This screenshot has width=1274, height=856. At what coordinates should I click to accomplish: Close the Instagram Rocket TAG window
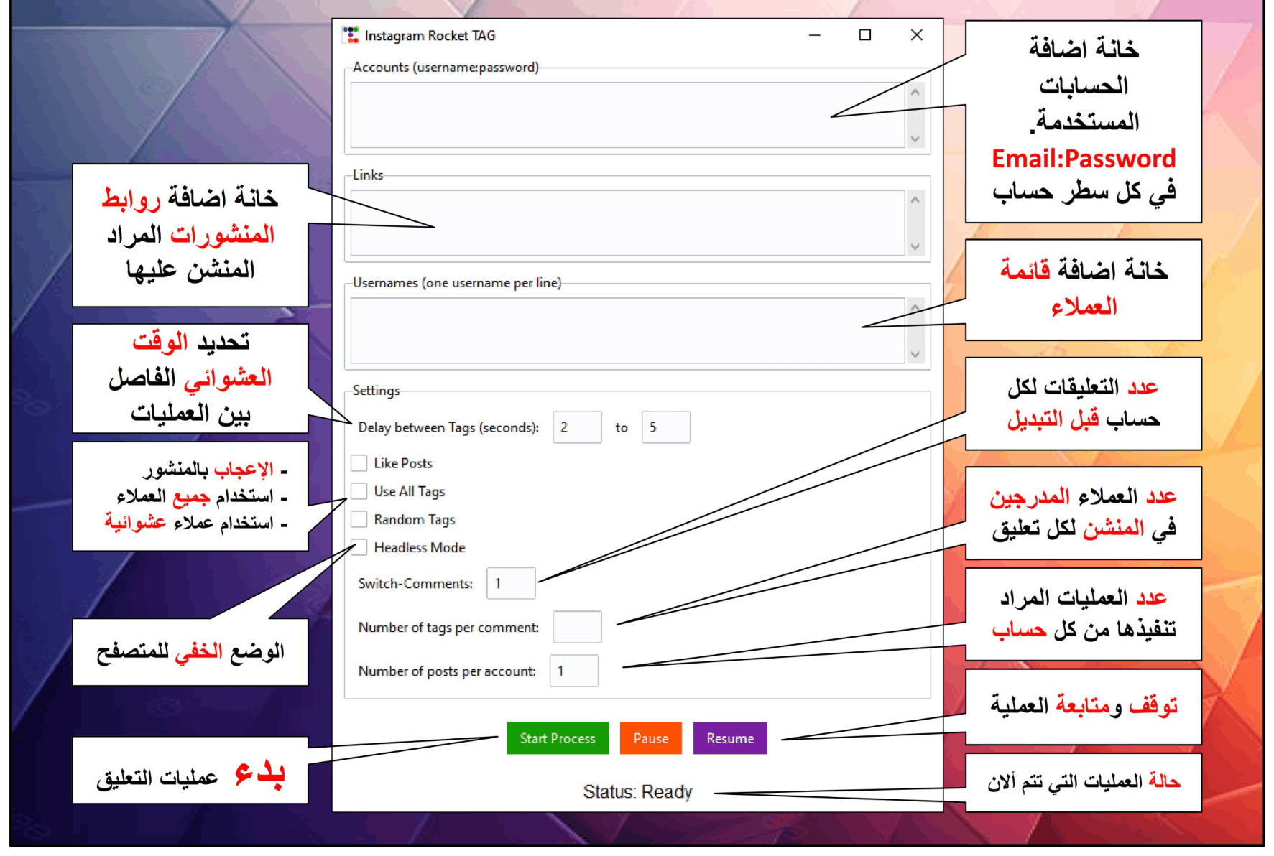coord(916,35)
